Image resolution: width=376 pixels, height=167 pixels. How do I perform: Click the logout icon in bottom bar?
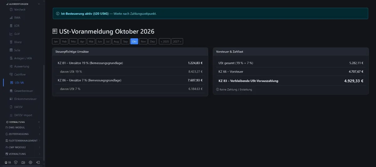[x=38, y=163]
